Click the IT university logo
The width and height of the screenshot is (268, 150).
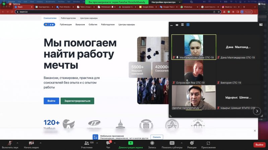(x=94, y=124)
